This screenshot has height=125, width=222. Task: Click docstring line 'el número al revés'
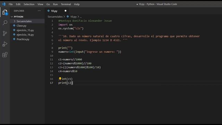(x=93, y=40)
